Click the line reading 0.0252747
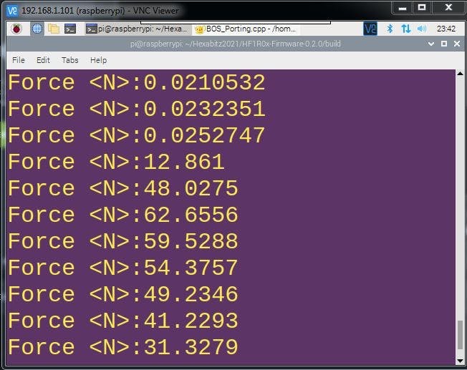Screen dimensions: 467x370 pyautogui.click(x=136, y=135)
